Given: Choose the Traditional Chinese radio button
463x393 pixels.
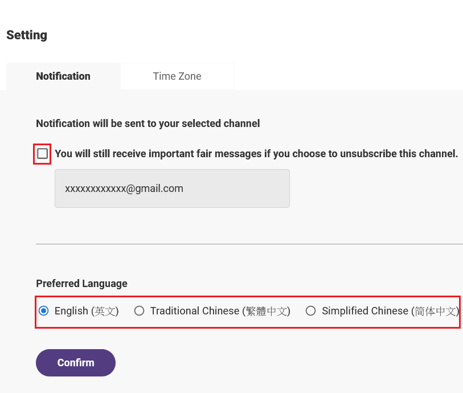Looking at the screenshot, I should [x=139, y=311].
